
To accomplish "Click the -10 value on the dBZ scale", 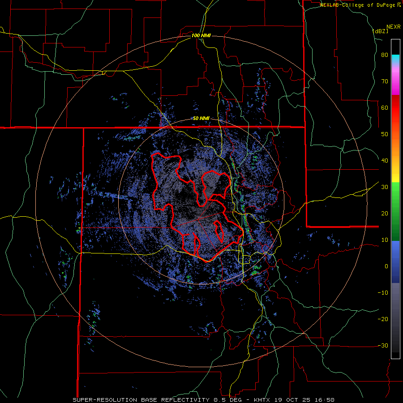I will pyautogui.click(x=383, y=293).
